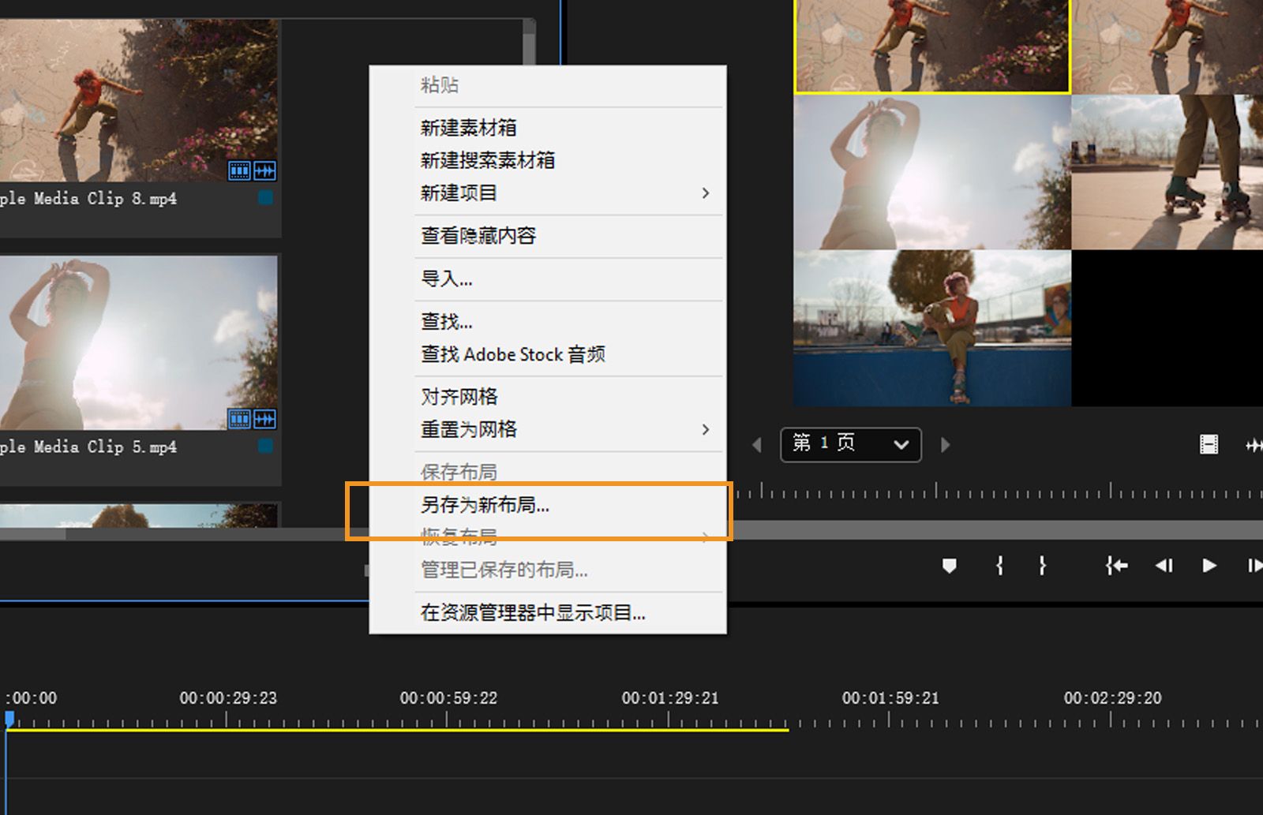Click the Mark Out brace button
The width and height of the screenshot is (1263, 815).
1042,566
